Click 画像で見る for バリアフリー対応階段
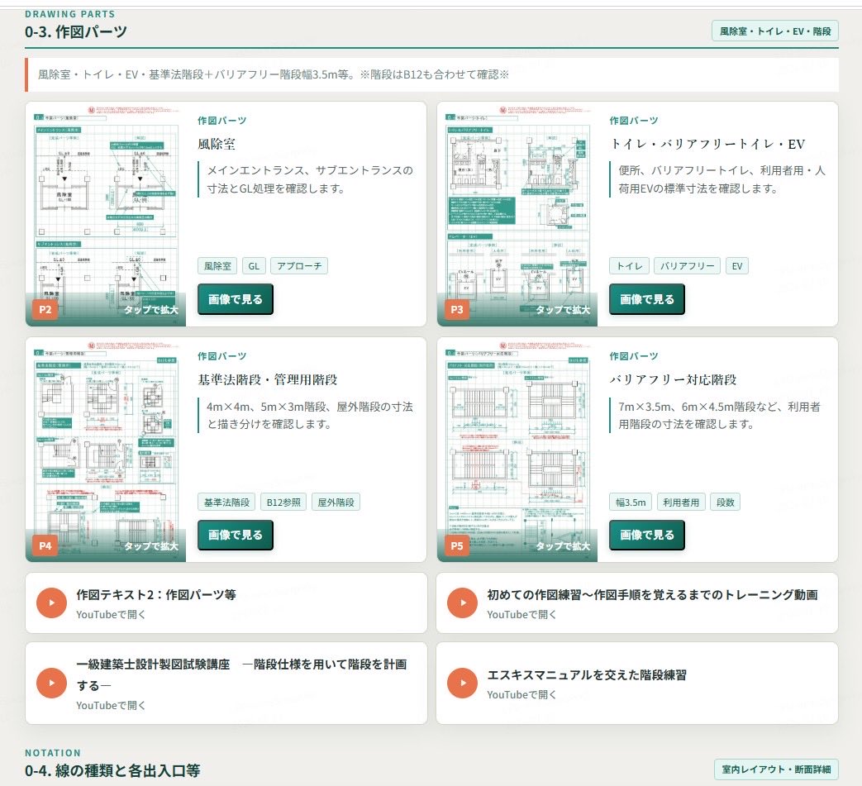 coord(647,535)
